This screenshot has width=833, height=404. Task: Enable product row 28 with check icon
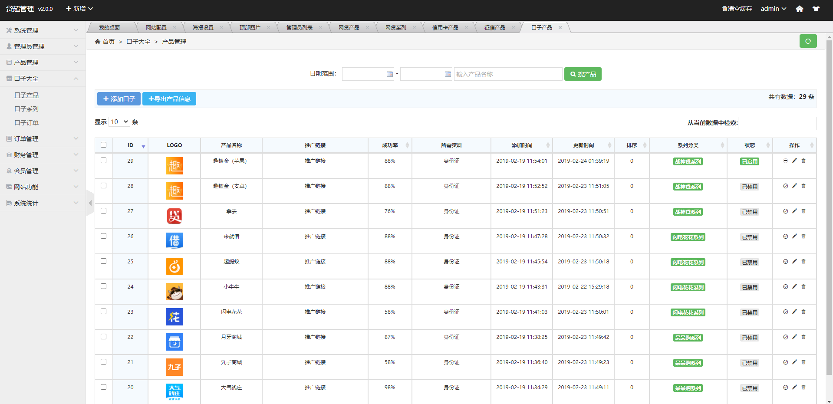[x=785, y=186]
